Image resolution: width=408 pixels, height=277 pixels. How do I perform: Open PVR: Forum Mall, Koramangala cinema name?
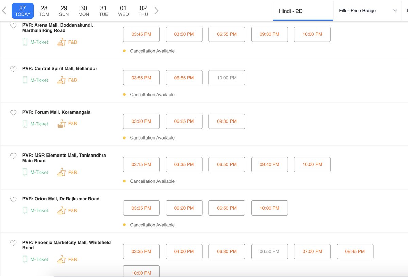point(56,112)
